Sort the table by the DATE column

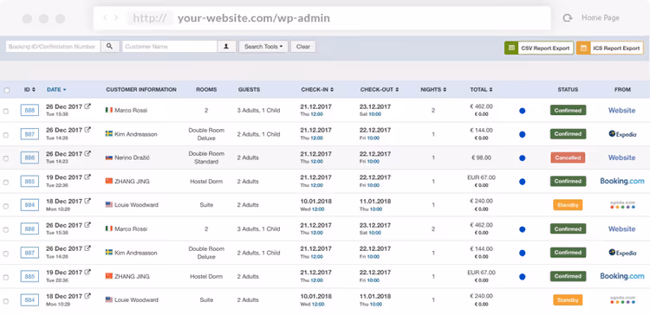(56, 89)
